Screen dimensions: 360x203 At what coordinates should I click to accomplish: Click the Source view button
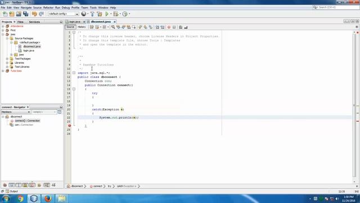click(x=70, y=27)
